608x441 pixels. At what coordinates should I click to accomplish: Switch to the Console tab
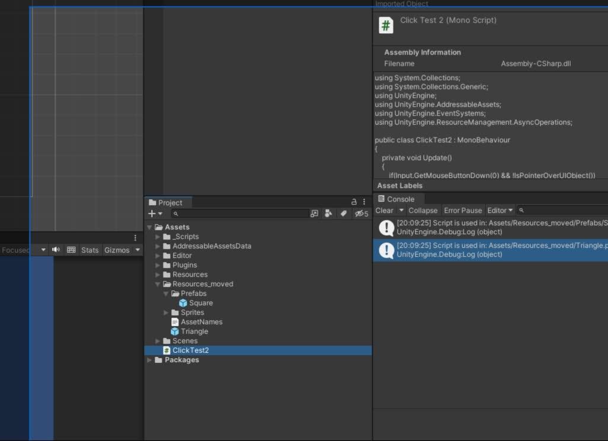[x=396, y=199]
